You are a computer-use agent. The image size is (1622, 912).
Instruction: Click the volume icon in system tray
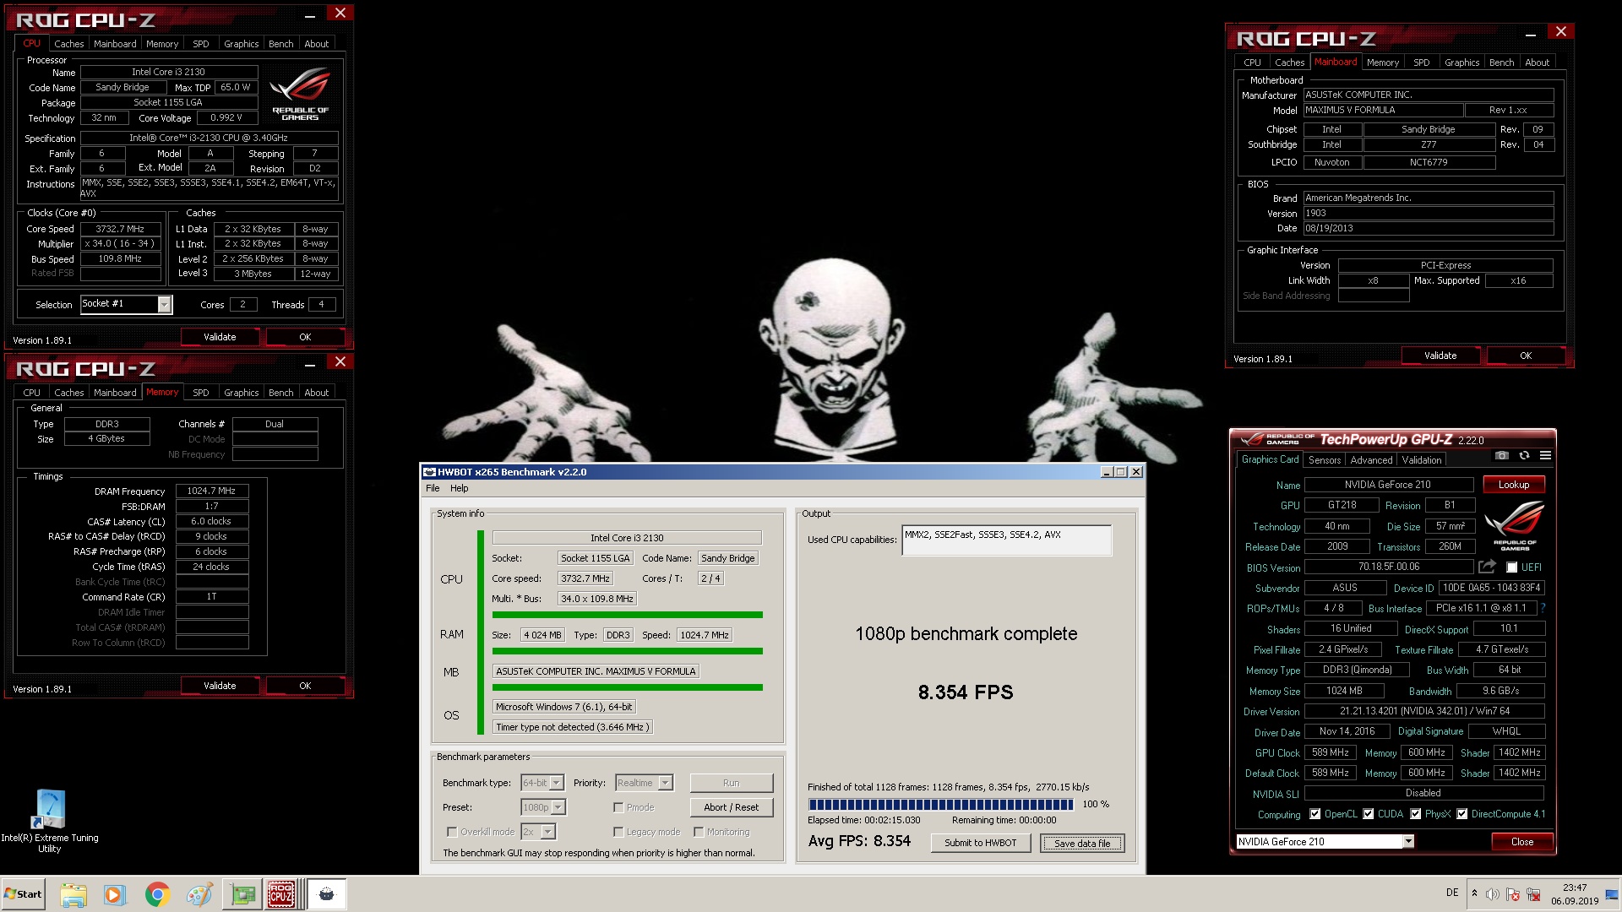(x=1493, y=894)
